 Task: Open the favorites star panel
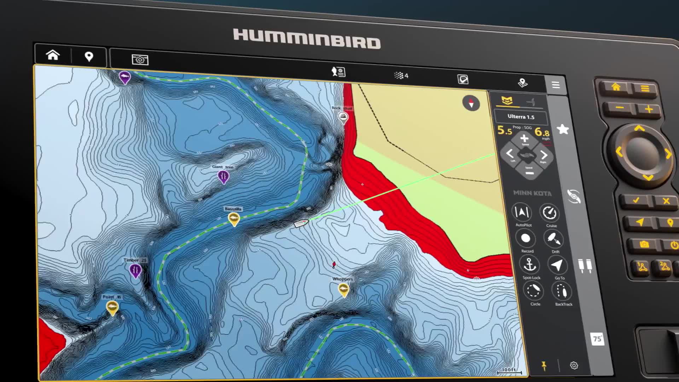pyautogui.click(x=563, y=129)
